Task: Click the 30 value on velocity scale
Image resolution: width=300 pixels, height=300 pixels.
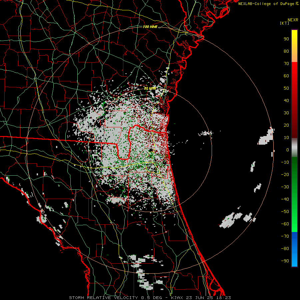Action: coord(286,113)
